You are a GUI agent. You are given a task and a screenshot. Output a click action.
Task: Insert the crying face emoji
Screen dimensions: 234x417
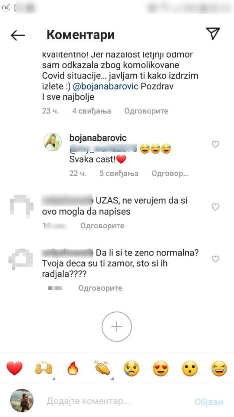(132, 369)
